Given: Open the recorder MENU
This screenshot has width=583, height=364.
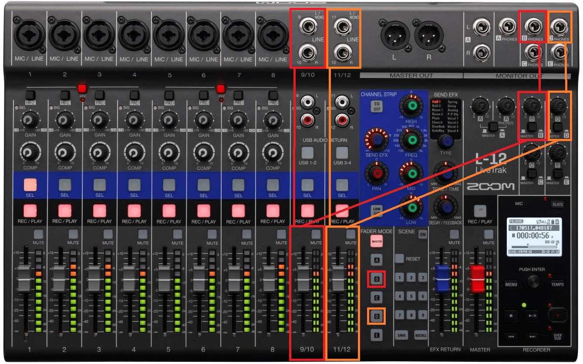Looking at the screenshot, I should coord(511,284).
